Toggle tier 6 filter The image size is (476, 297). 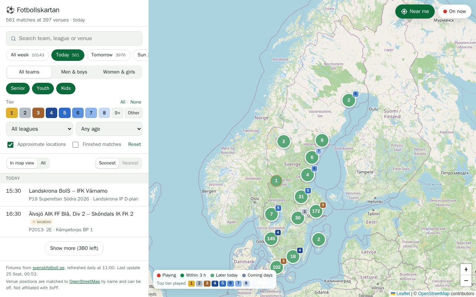click(x=78, y=113)
